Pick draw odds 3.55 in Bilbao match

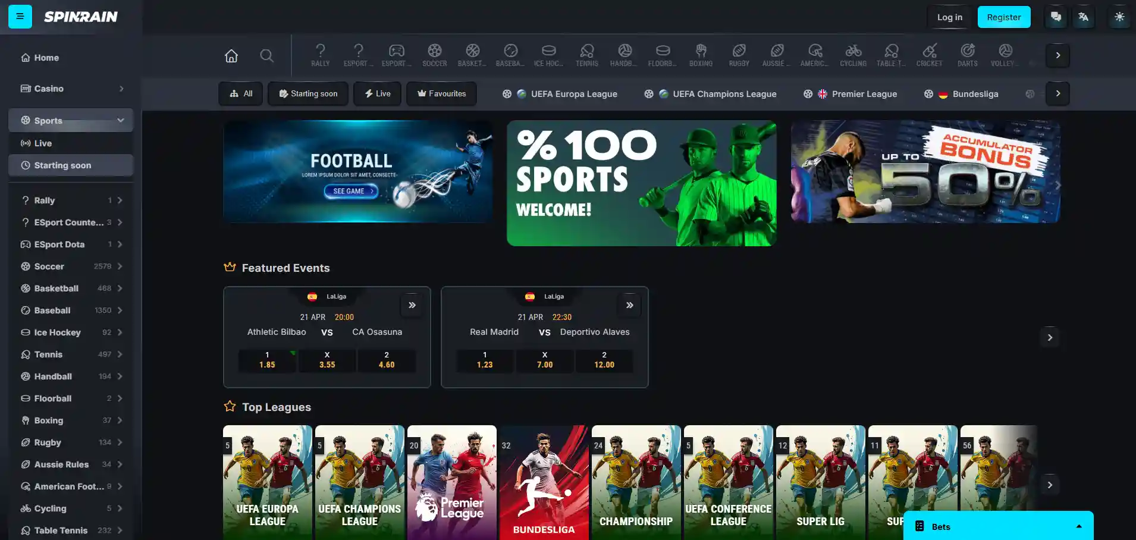(x=327, y=360)
